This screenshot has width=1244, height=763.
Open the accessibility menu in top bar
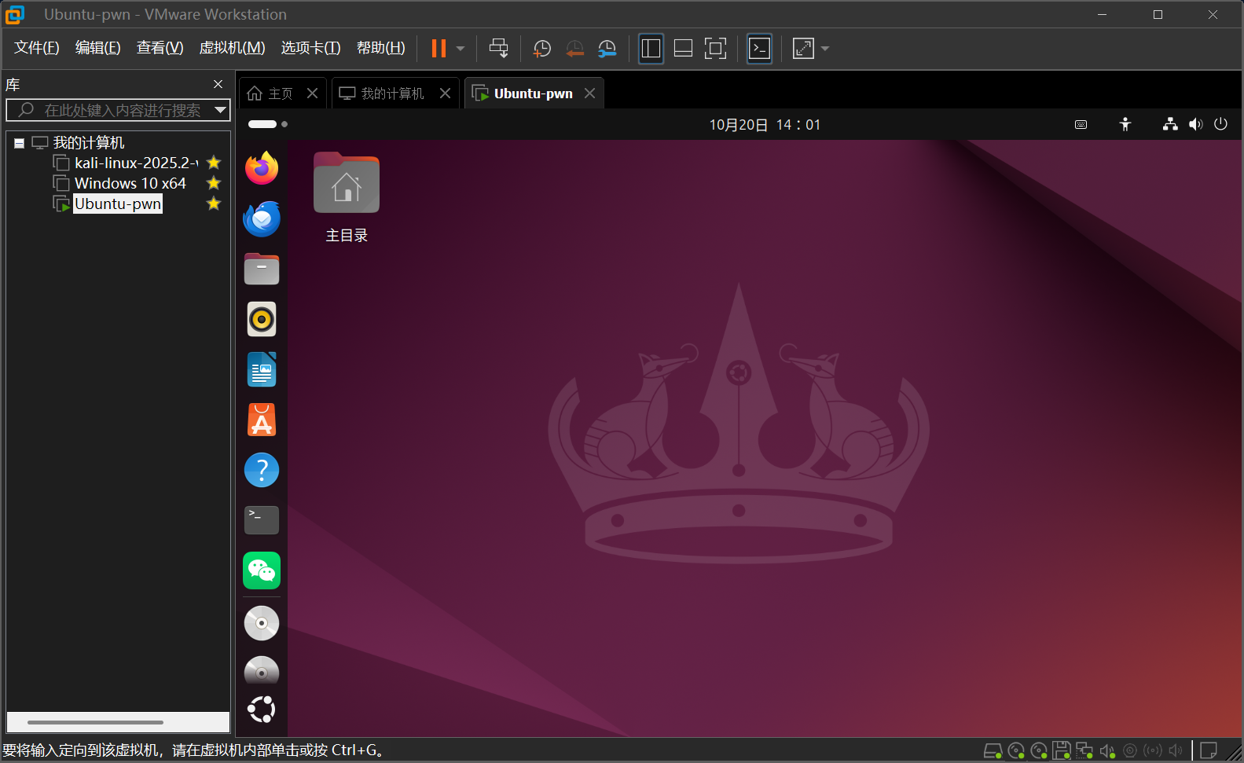1125,124
